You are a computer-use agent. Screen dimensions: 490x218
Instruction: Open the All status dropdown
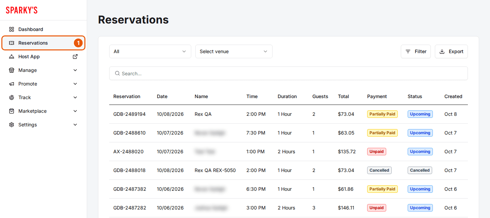[x=150, y=51]
